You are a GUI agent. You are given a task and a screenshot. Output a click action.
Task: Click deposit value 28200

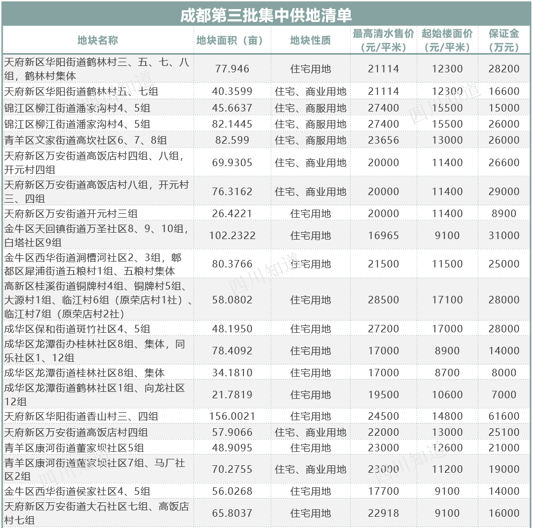pyautogui.click(x=504, y=69)
